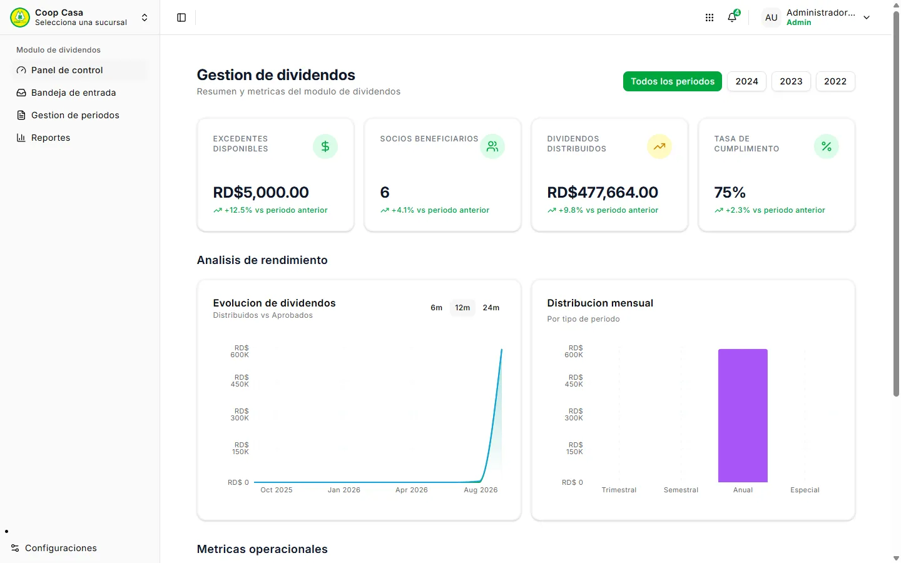Viewport: 901px width, 563px height.
Task: Open the Reportes section
Action: [80, 138]
